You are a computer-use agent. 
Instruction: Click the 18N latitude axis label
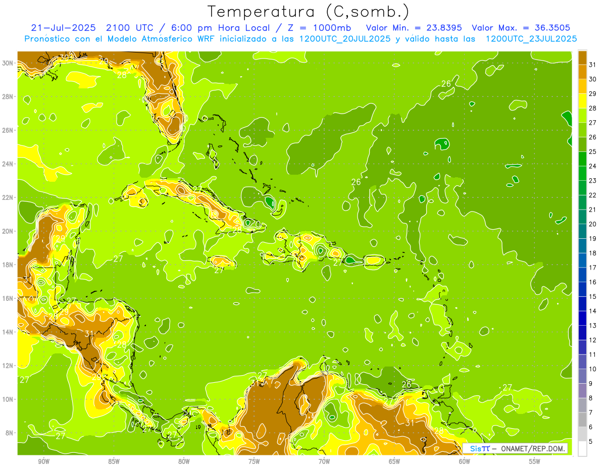click(x=8, y=265)
